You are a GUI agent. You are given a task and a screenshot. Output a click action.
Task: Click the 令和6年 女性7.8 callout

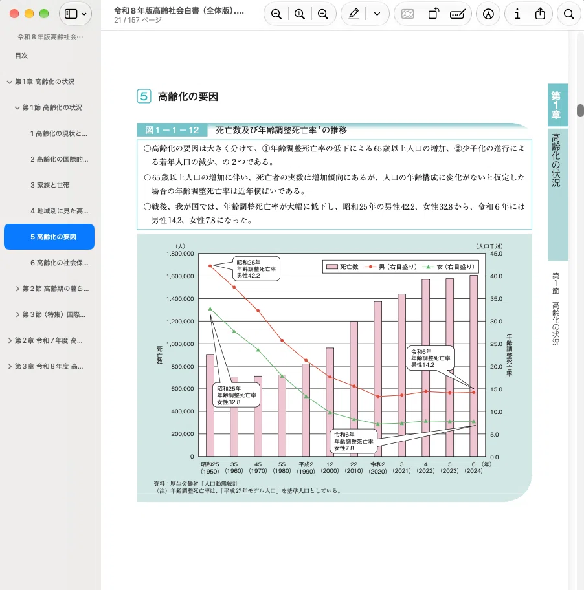pos(354,441)
